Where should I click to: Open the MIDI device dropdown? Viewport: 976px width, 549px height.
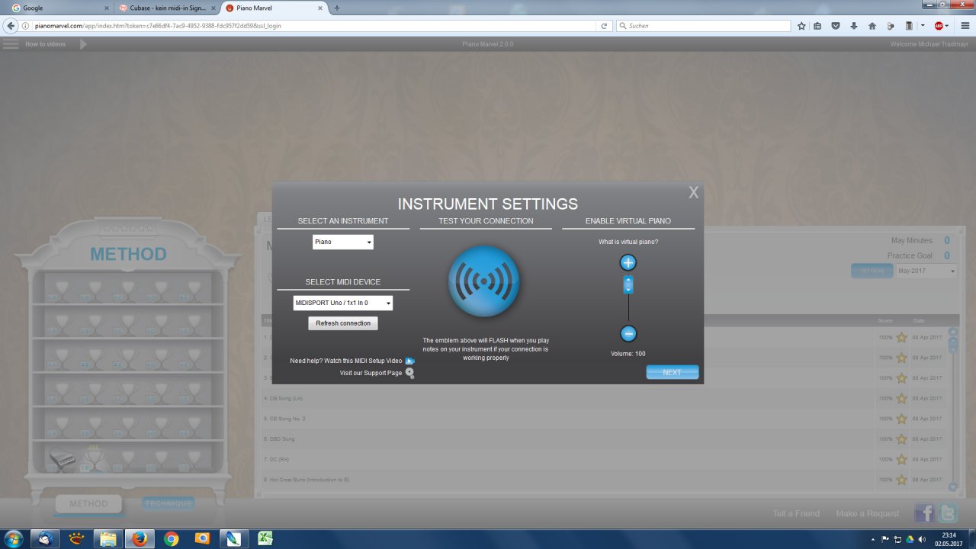343,303
